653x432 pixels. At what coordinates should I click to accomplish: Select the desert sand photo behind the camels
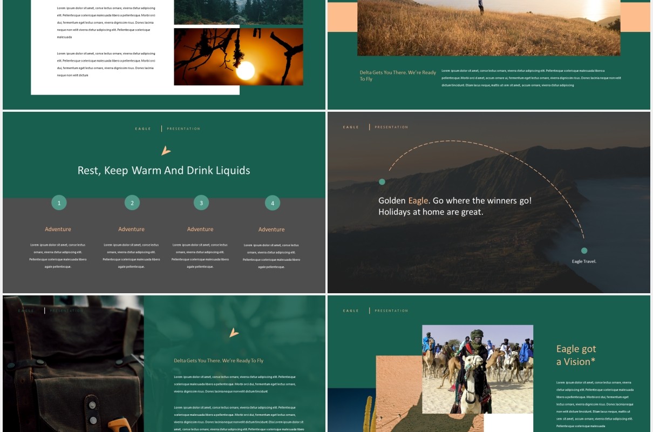click(399, 394)
